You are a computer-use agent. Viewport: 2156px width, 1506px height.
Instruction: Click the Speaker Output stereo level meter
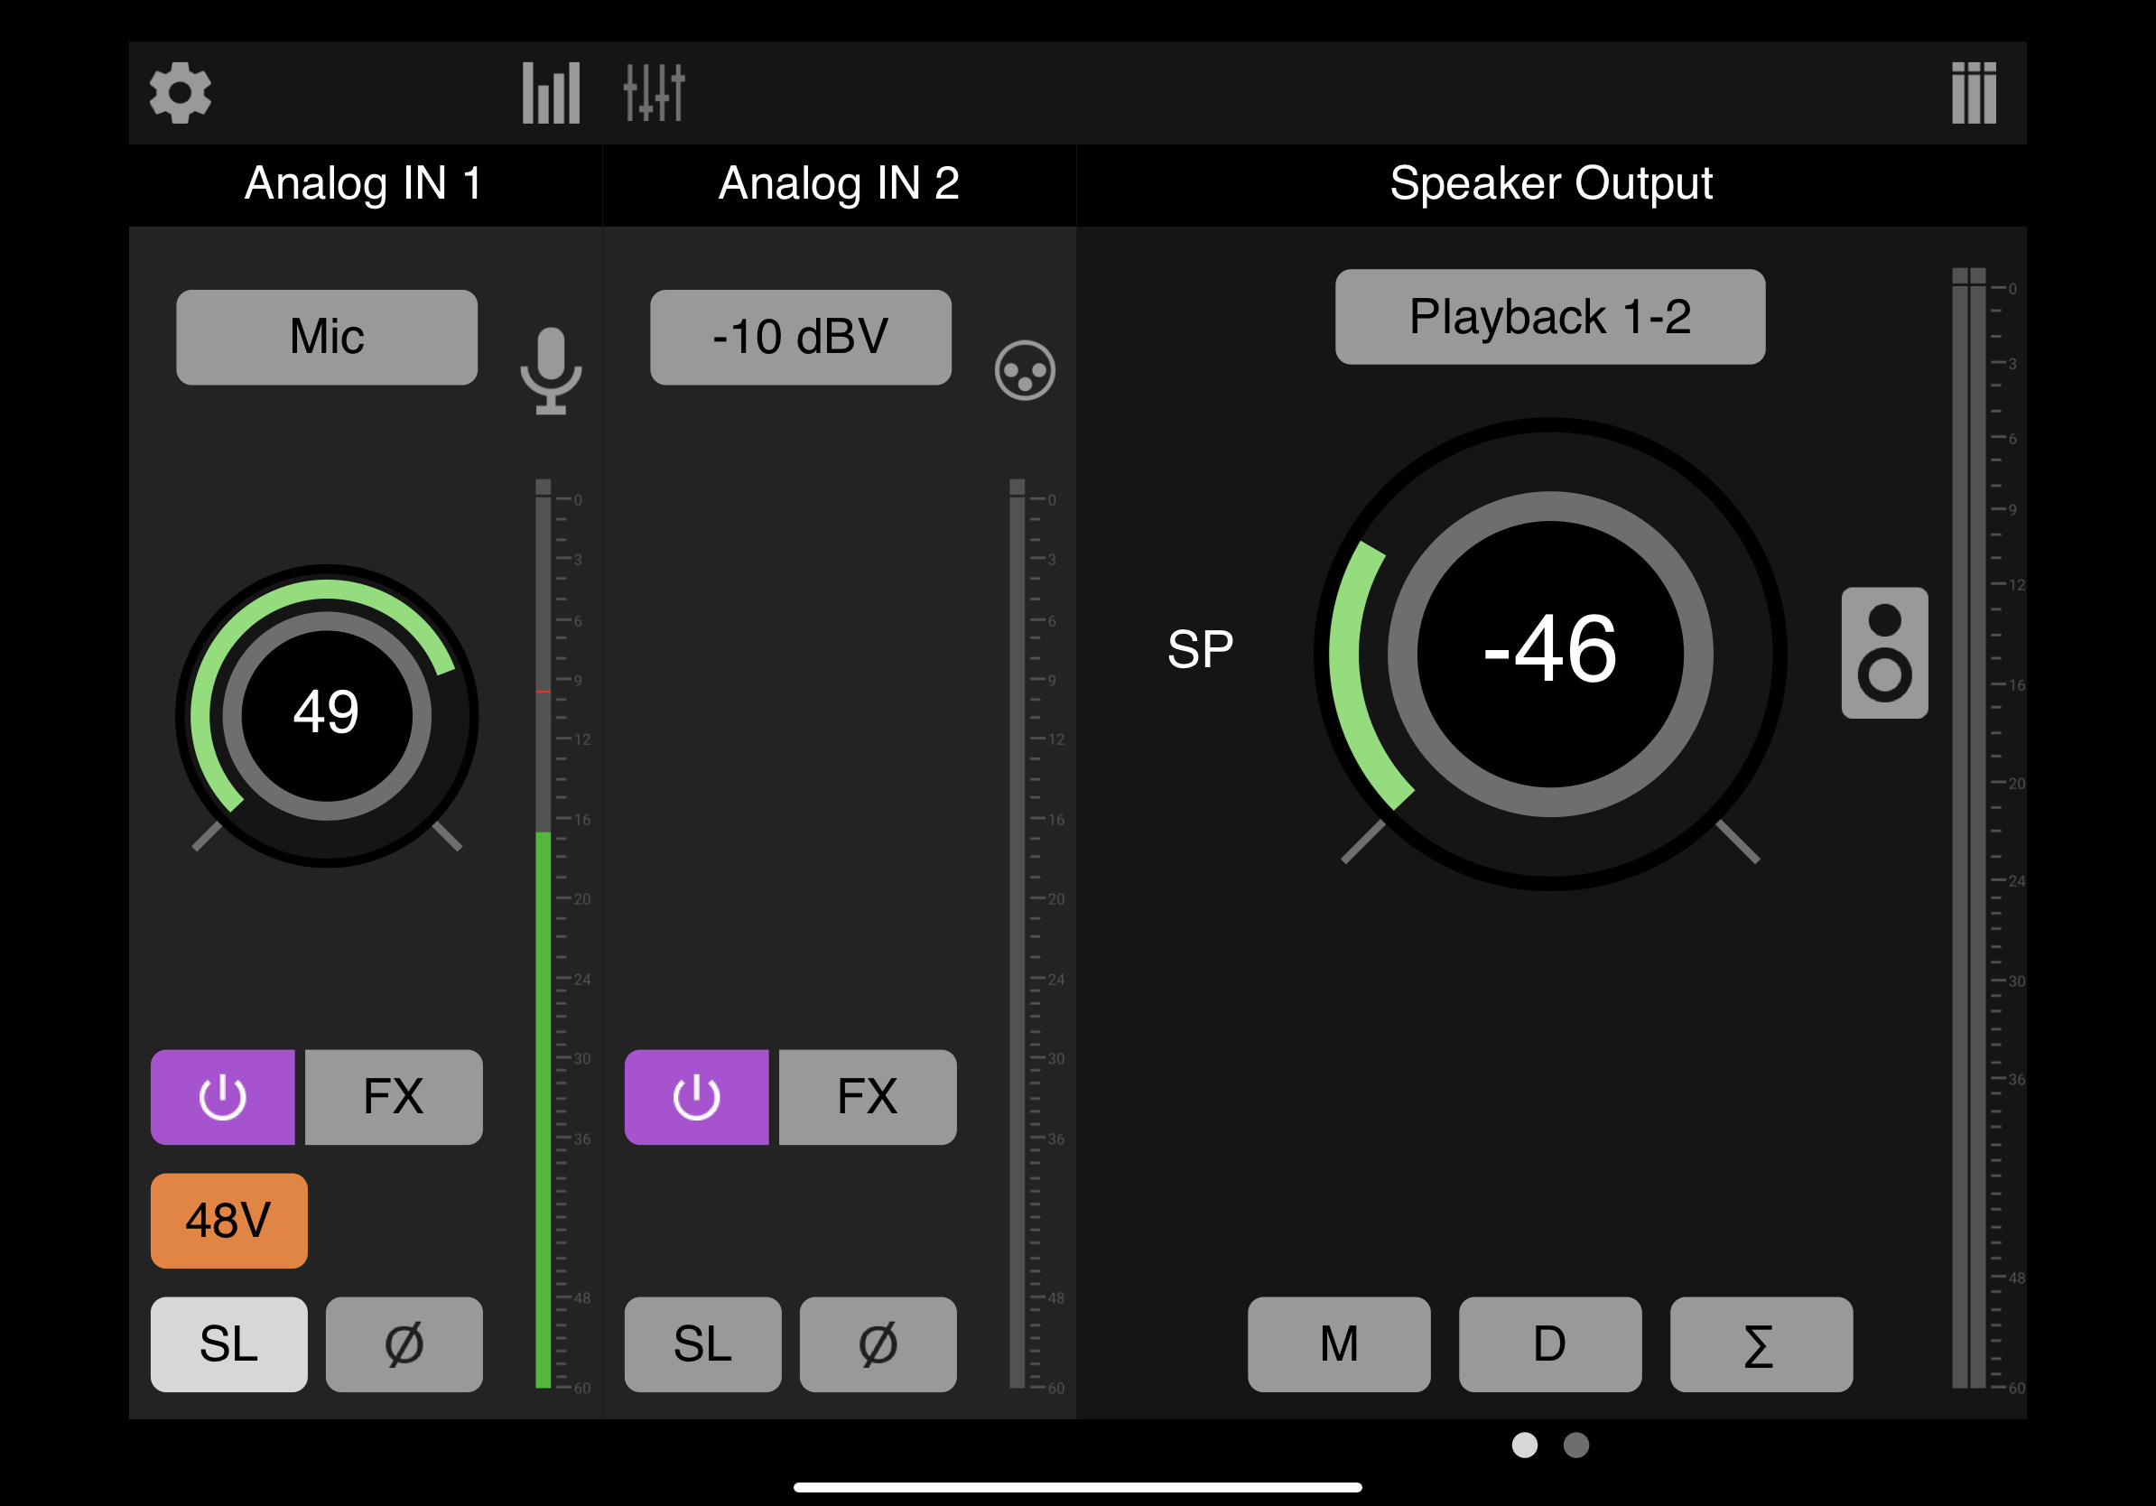pyautogui.click(x=1969, y=828)
